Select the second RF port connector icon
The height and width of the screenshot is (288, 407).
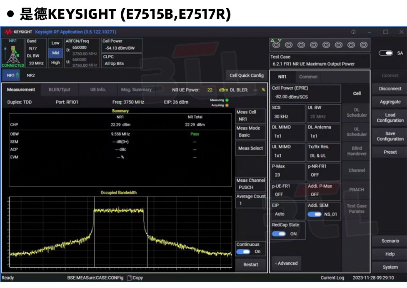coord(289,45)
